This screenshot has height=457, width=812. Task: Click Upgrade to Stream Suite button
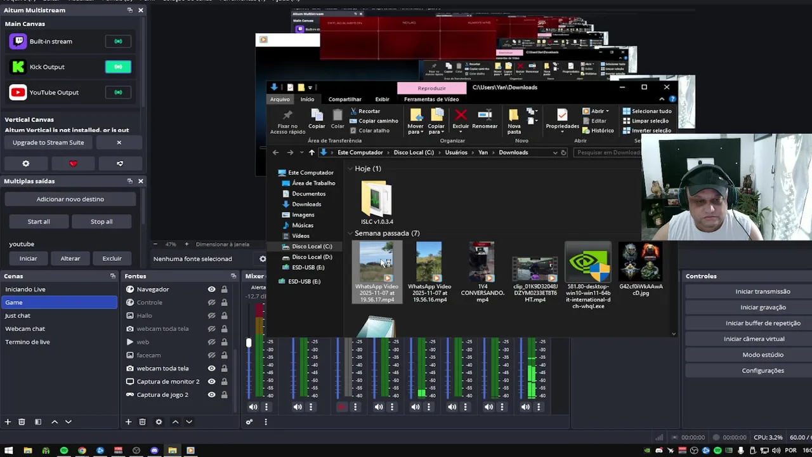[x=48, y=143]
